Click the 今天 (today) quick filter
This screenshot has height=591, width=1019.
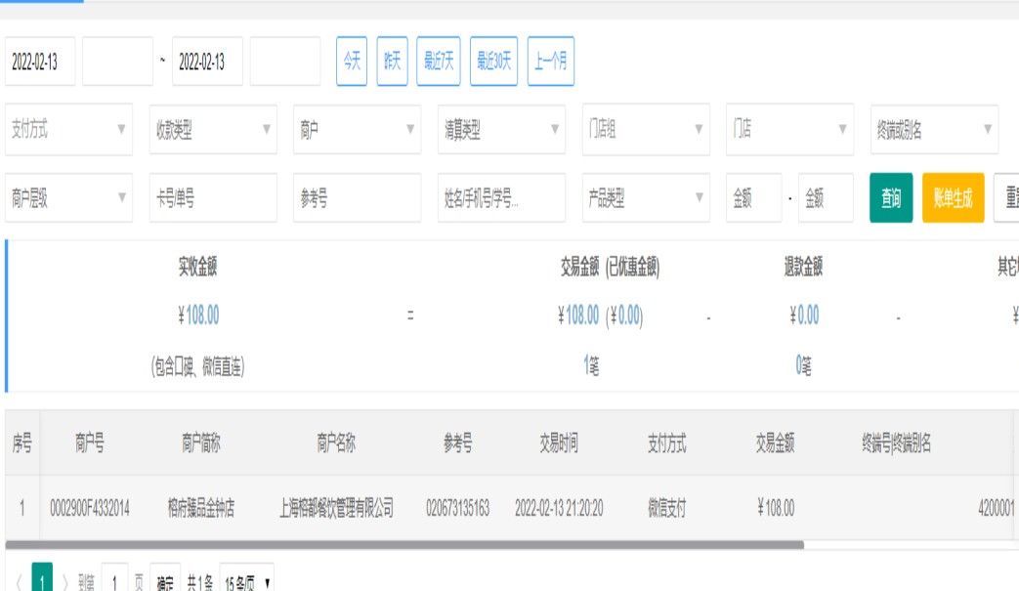point(352,62)
